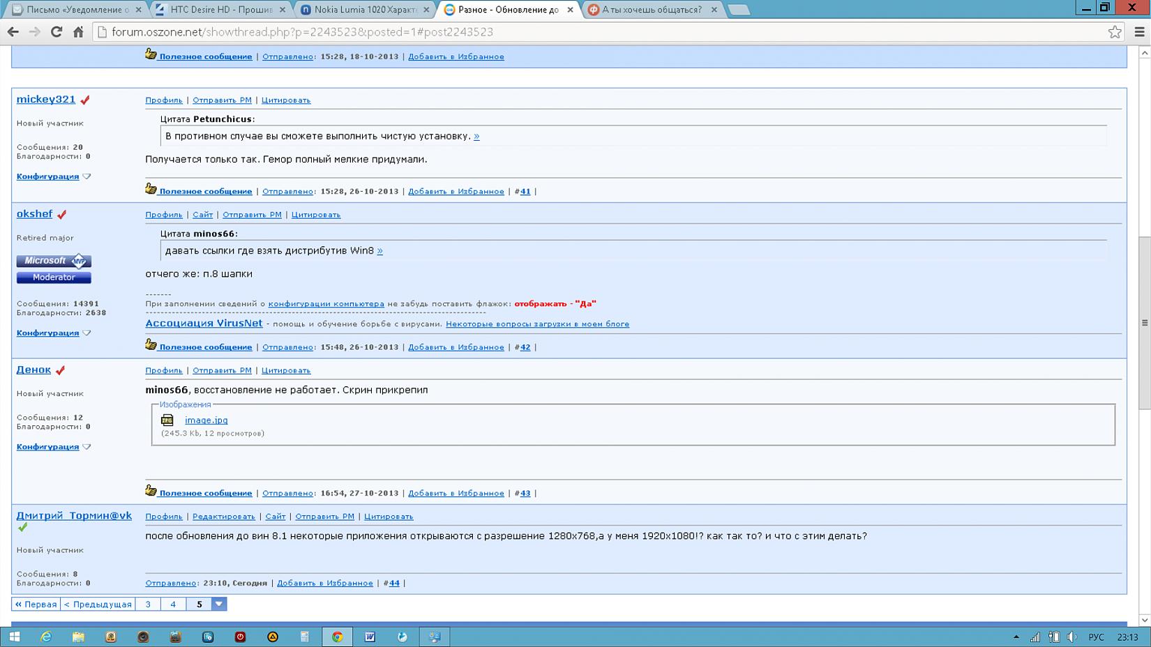Screen dimensions: 1151x647
Task: Switch to the HTC Desire HD tab
Action: (x=221, y=10)
